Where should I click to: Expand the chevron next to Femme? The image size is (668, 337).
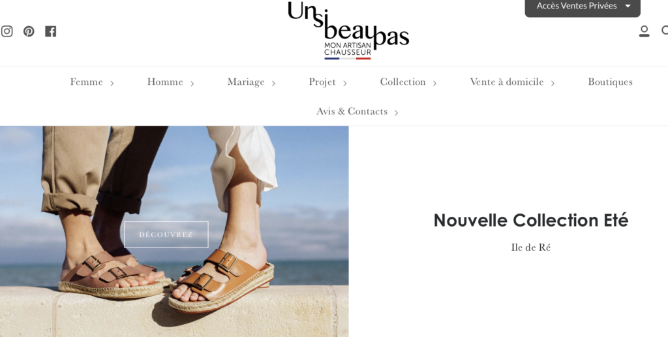[112, 83]
